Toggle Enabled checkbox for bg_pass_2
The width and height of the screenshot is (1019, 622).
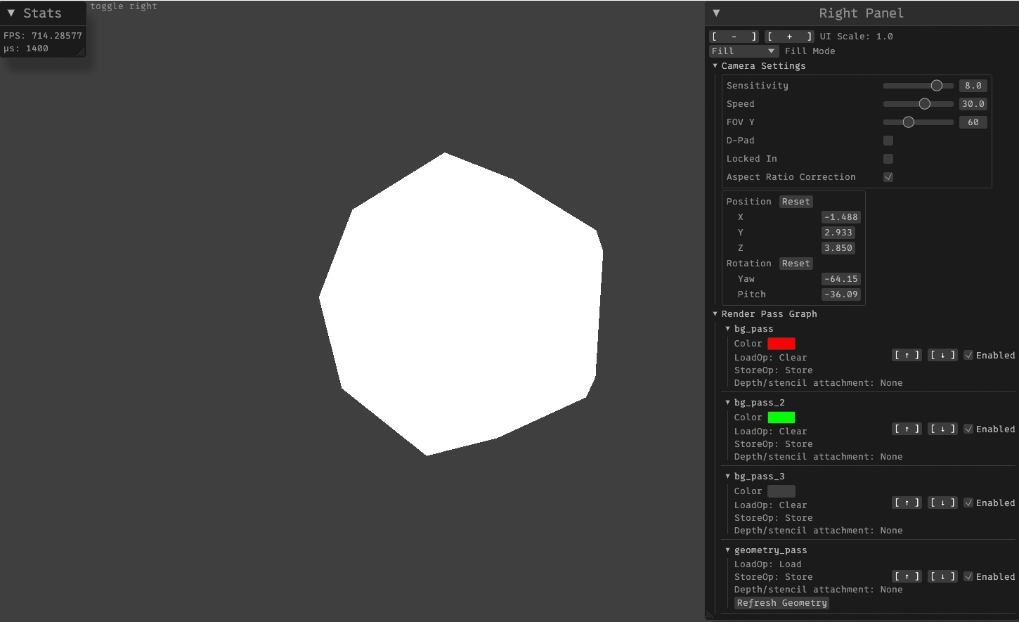pyautogui.click(x=968, y=429)
